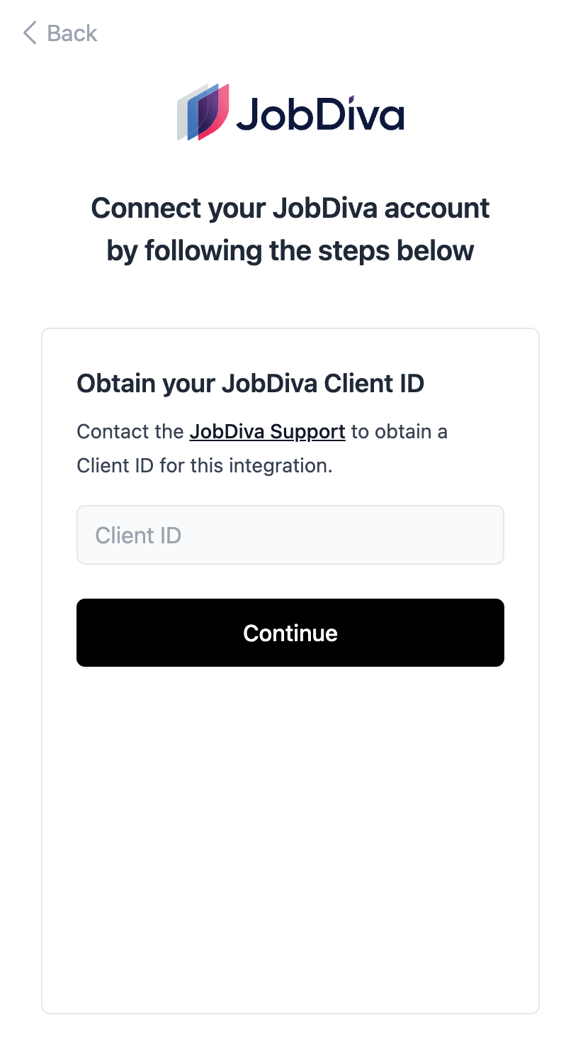Click the words "to obtain a" in the instructions
578x1054 pixels.
(x=399, y=431)
